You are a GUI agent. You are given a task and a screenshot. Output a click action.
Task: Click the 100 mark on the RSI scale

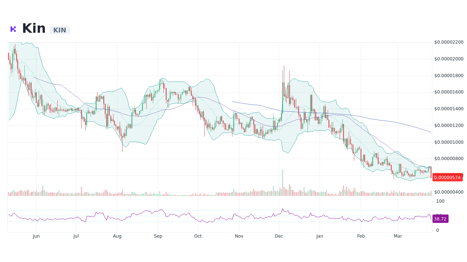[440, 201]
